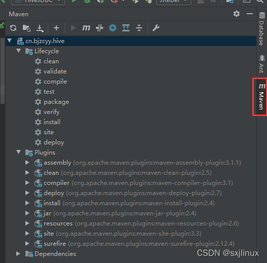Expand the deploy plugin node
The width and height of the screenshot is (267, 263).
[27, 193]
